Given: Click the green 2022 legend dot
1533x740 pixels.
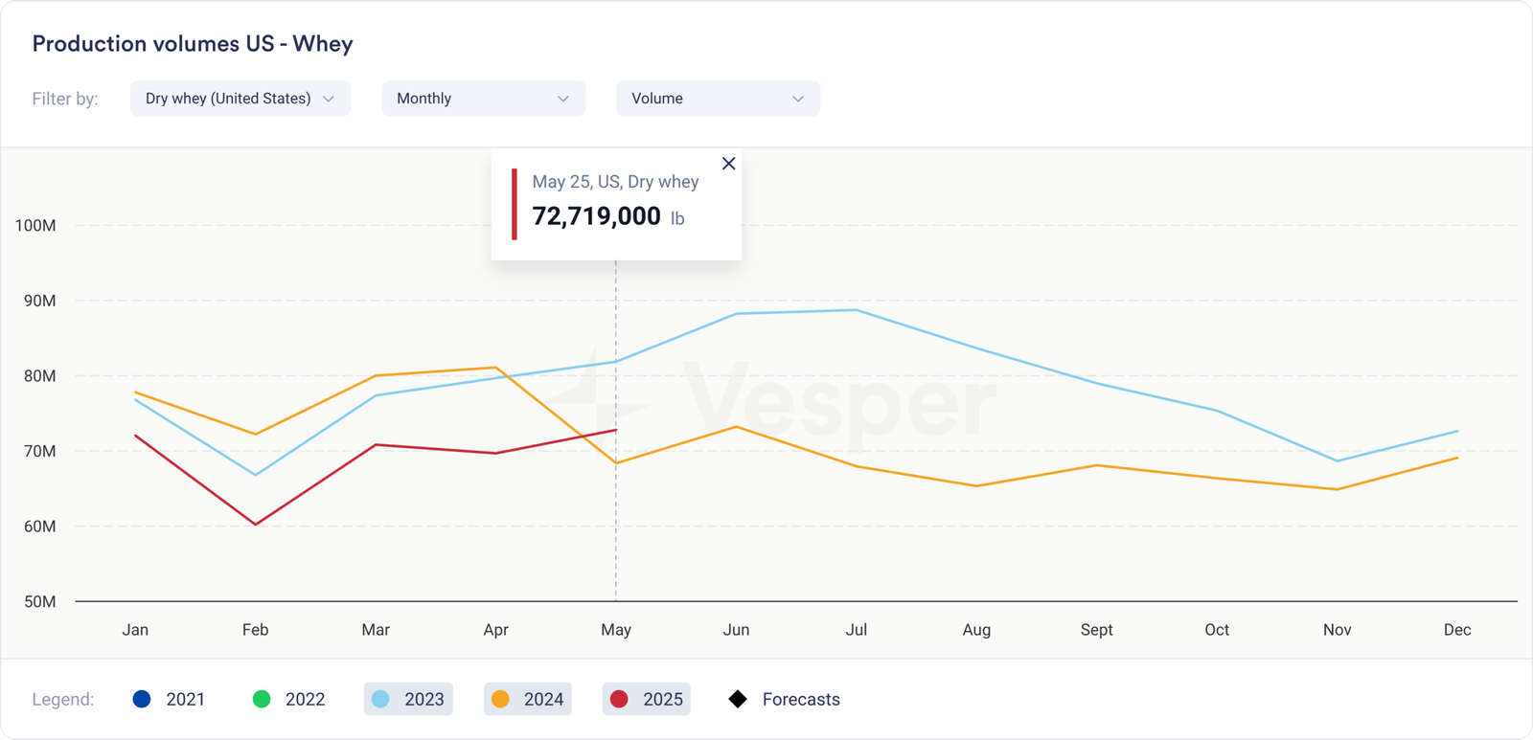Looking at the screenshot, I should tap(262, 699).
